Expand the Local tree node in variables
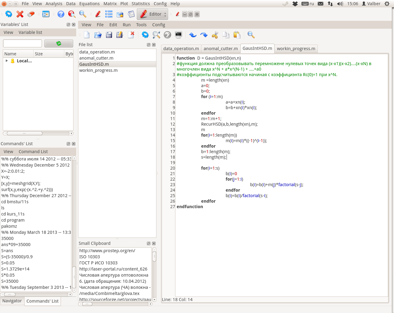Screen dimensions: 394x313 point(7,61)
